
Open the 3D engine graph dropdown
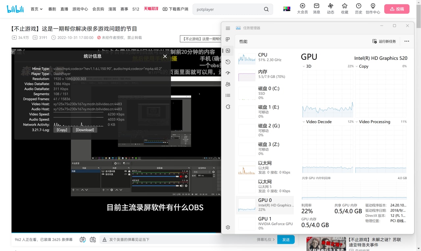(x=304, y=66)
